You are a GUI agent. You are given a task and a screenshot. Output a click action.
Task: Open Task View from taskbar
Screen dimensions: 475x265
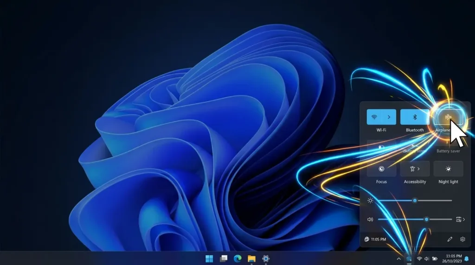pos(224,259)
